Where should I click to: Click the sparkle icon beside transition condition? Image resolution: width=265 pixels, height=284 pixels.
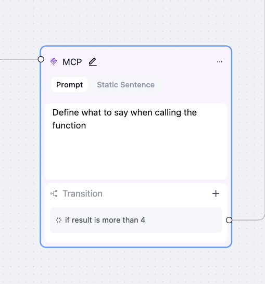[58, 220]
